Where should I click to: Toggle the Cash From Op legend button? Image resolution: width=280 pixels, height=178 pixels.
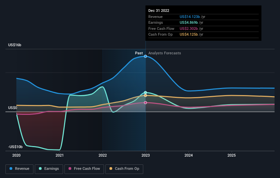click(124, 169)
